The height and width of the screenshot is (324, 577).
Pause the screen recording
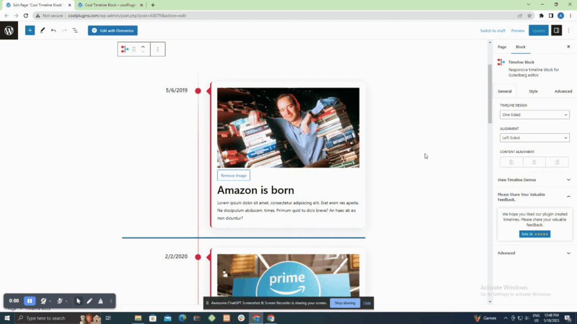click(30, 301)
